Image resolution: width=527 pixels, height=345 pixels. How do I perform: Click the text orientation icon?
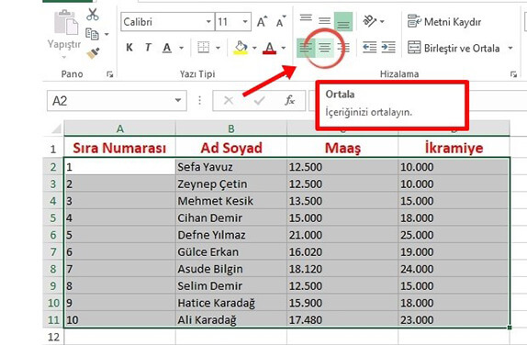point(370,21)
